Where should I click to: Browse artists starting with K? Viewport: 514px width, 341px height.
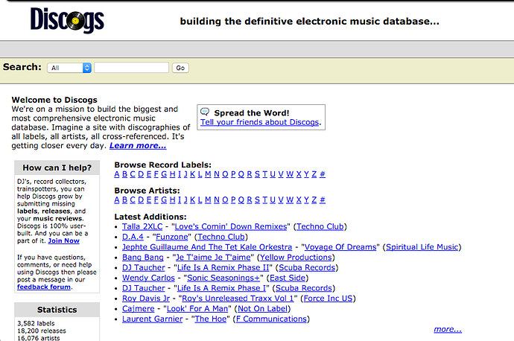click(192, 200)
